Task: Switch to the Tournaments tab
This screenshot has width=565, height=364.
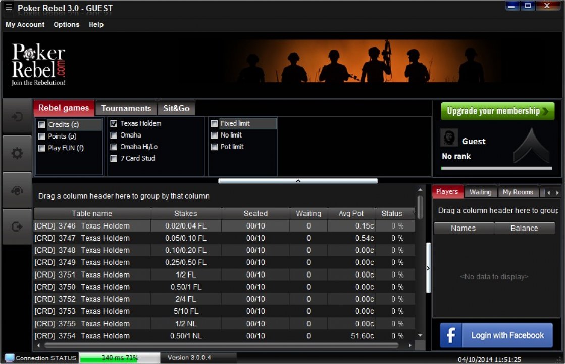Action: (126, 108)
